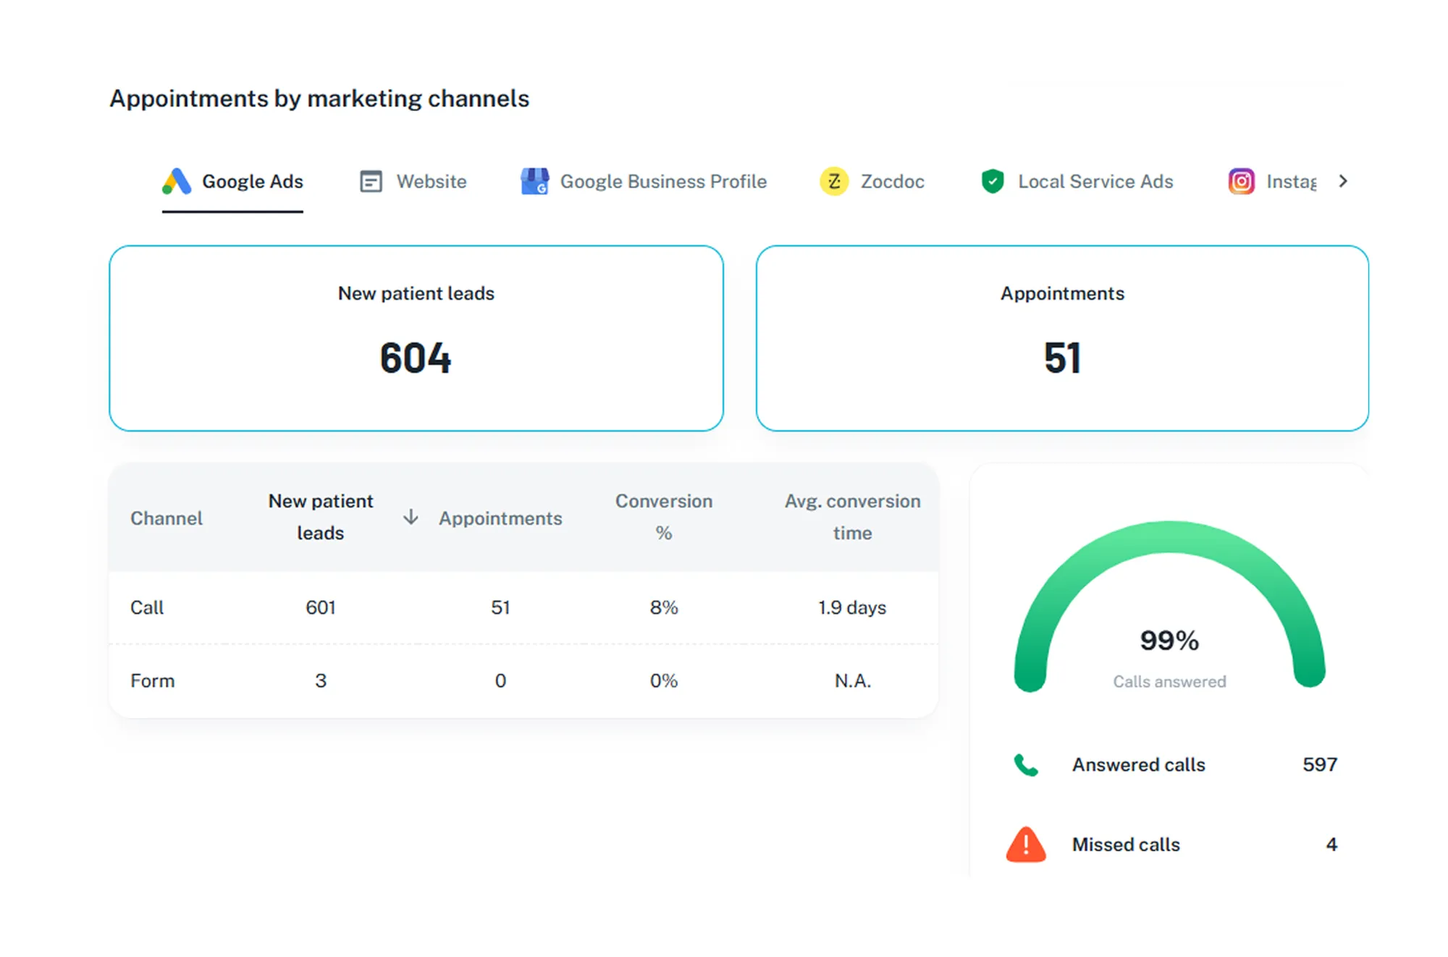Click the Google Ads logo icon
Screen dimensions: 1448x957
point(177,181)
